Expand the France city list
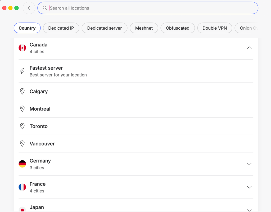This screenshot has height=212, width=271. 249,187
